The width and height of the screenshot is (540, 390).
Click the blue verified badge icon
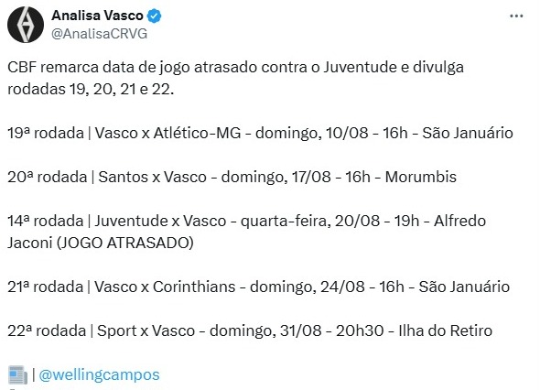(x=155, y=16)
